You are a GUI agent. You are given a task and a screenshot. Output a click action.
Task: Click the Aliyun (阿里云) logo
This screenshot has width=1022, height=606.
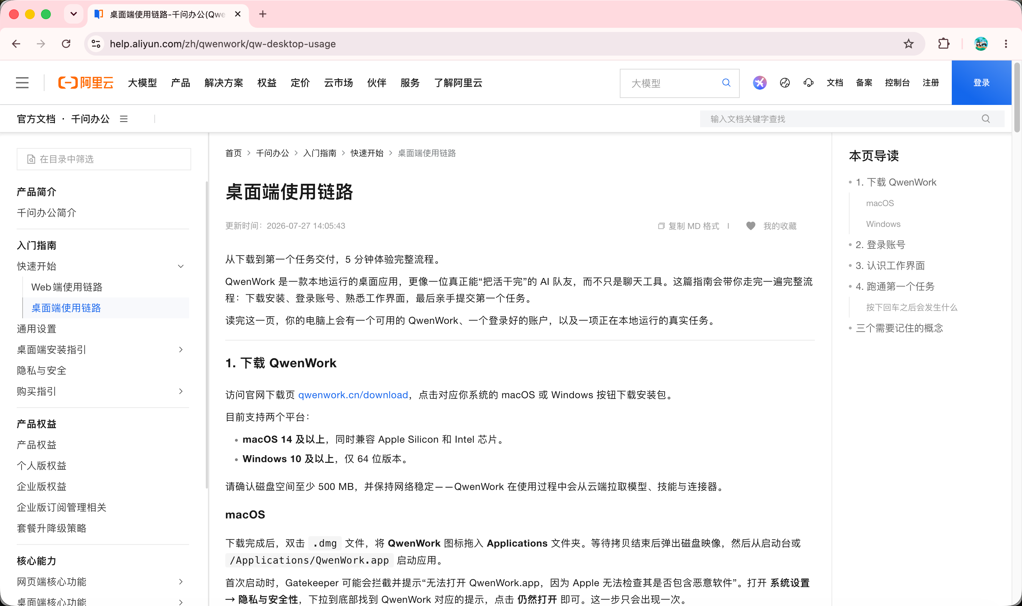pyautogui.click(x=86, y=83)
